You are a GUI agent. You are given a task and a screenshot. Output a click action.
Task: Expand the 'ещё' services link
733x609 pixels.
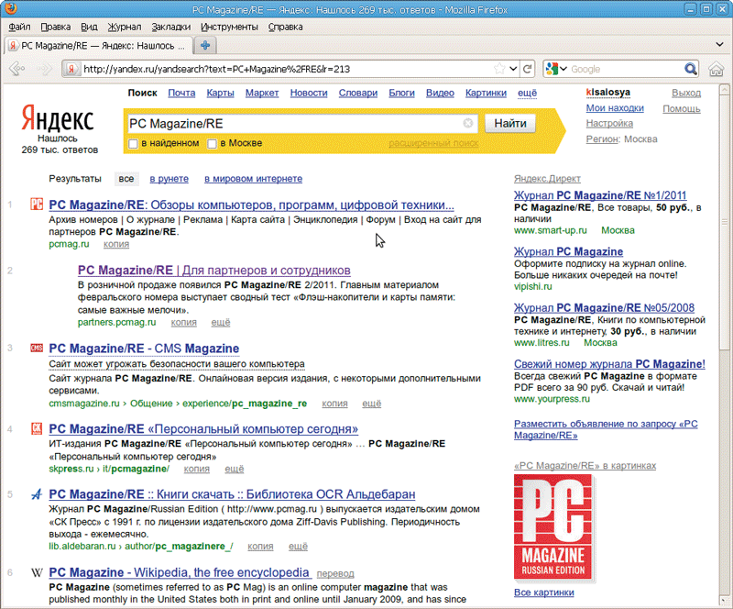click(x=527, y=93)
